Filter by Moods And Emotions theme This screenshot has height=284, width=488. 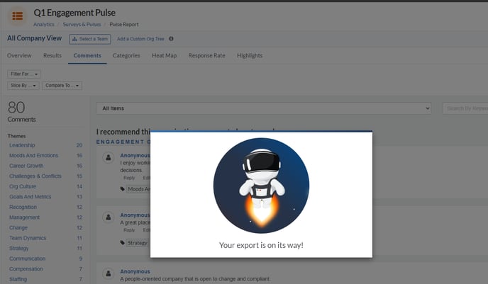(x=33, y=156)
